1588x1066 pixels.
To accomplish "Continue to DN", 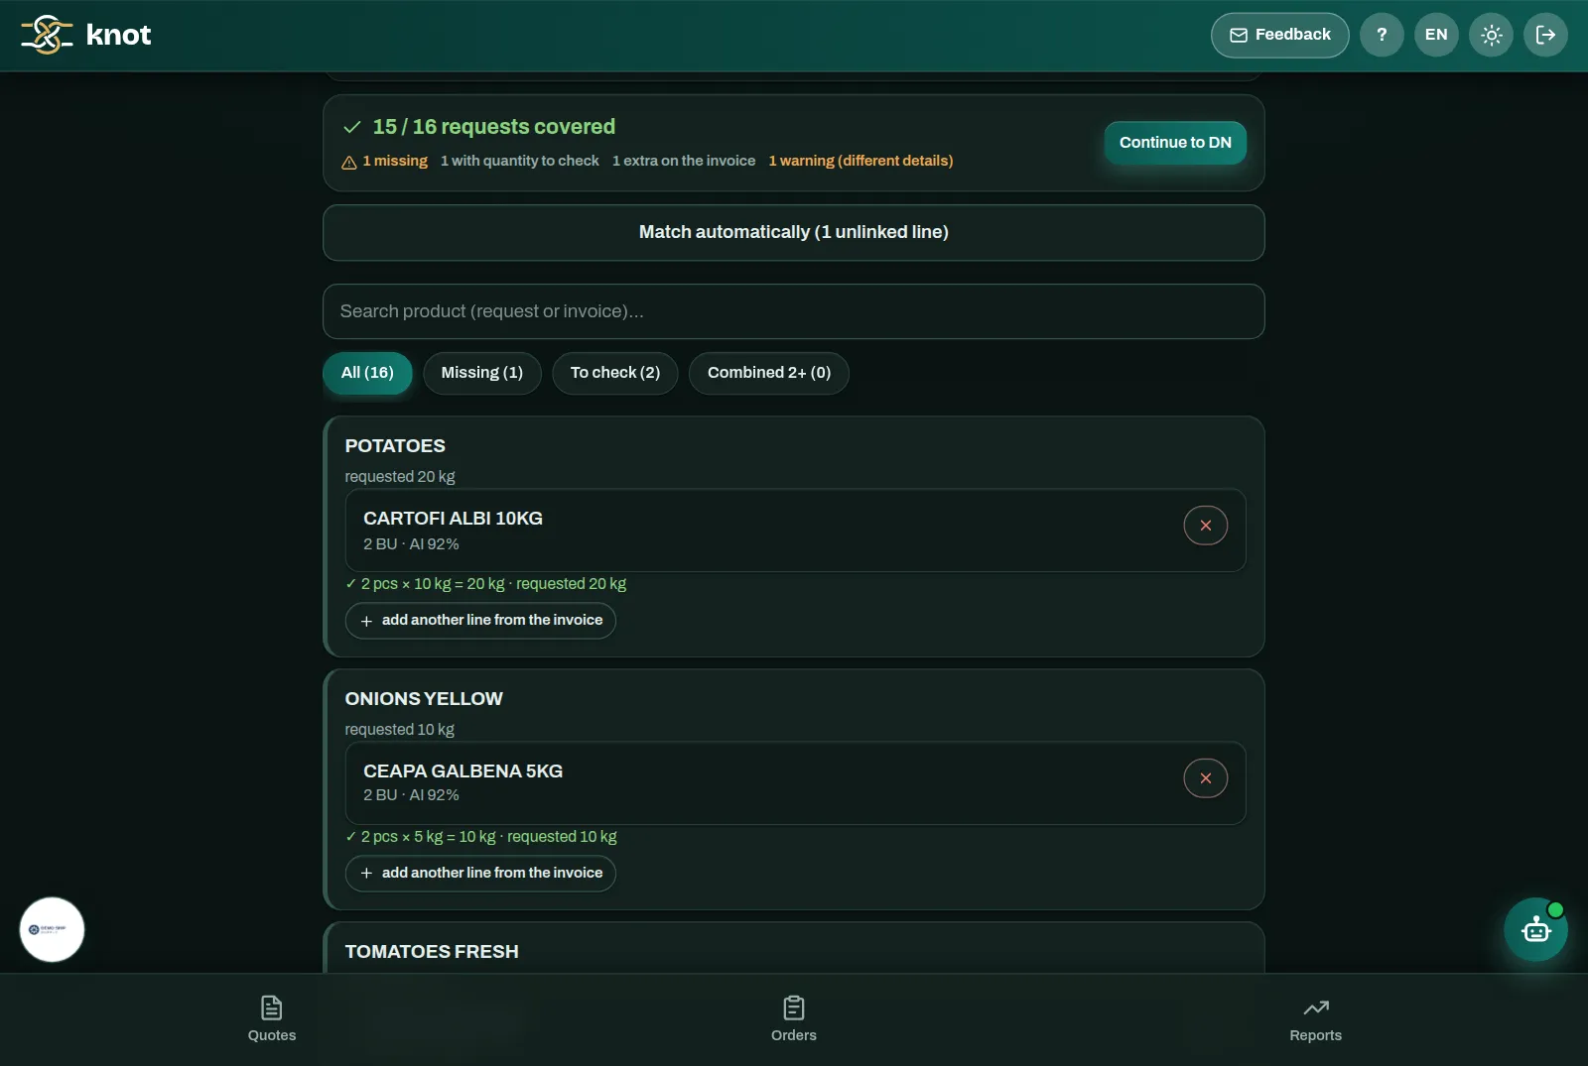I will (1175, 143).
